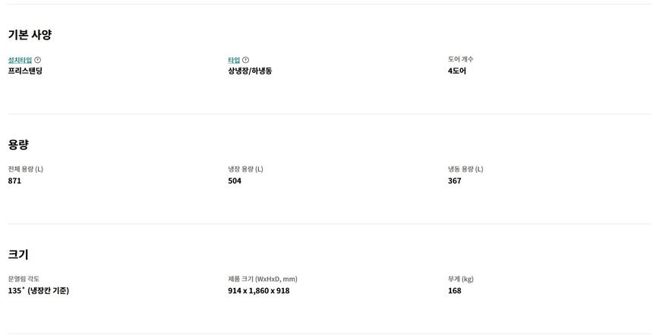Select the 상냉장/하냉동 value text
This screenshot has height=335, width=653.
point(250,71)
